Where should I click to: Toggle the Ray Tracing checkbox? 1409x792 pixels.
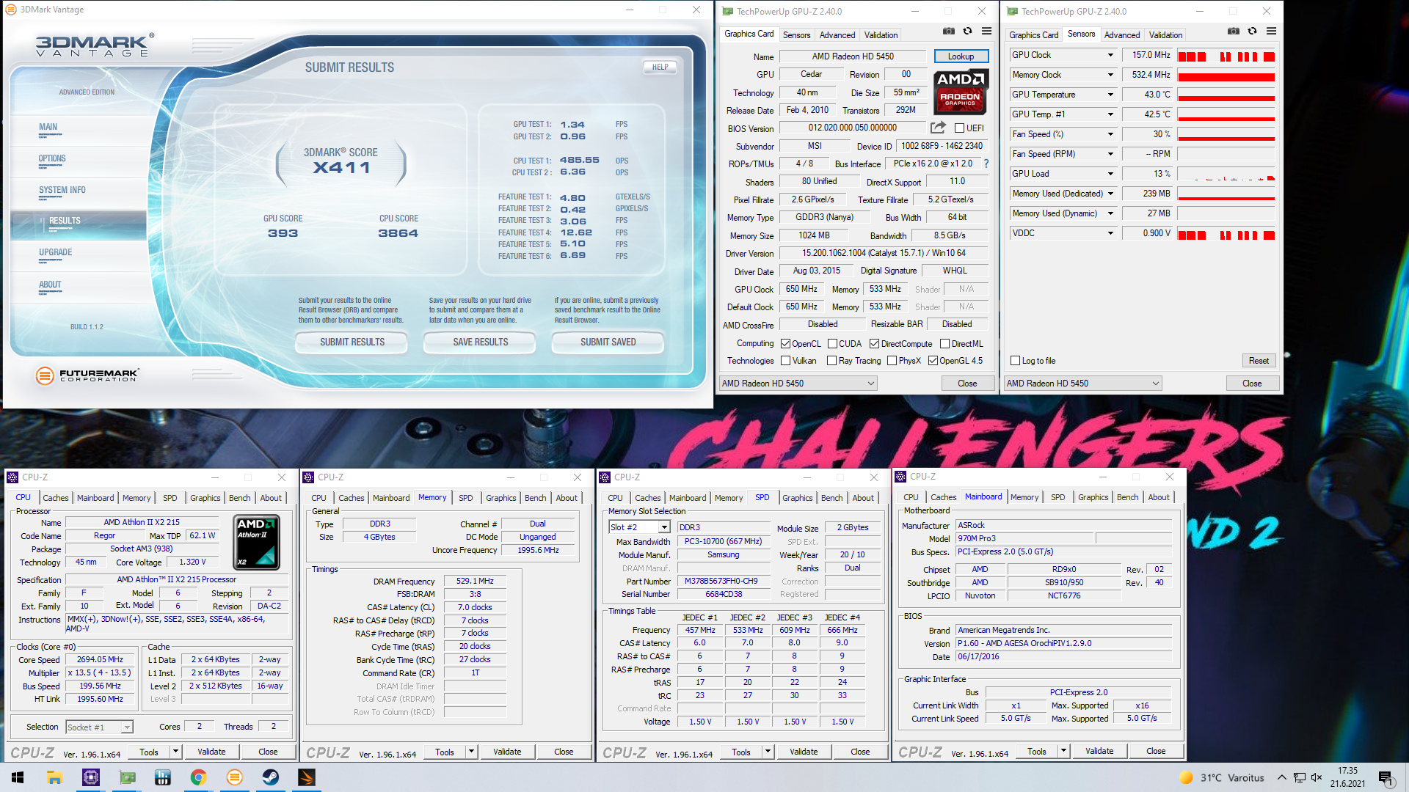tap(831, 360)
